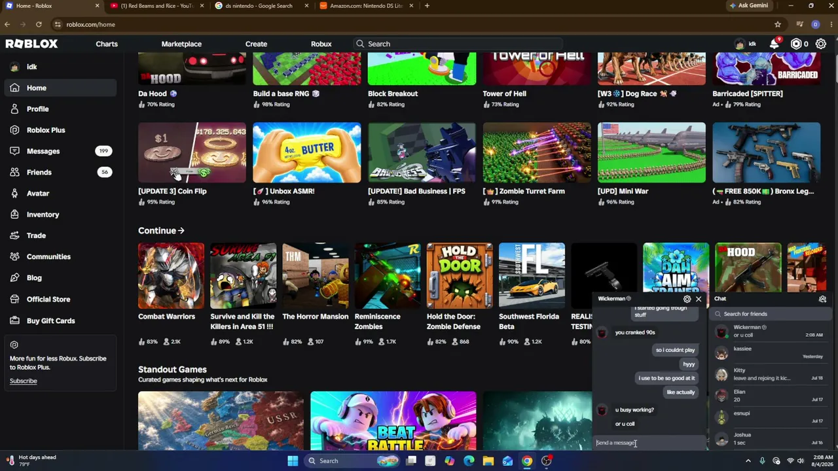This screenshot has height=471, width=838.
Task: Open Hold the Door: Zombie Defense thumbnail
Action: [460, 275]
